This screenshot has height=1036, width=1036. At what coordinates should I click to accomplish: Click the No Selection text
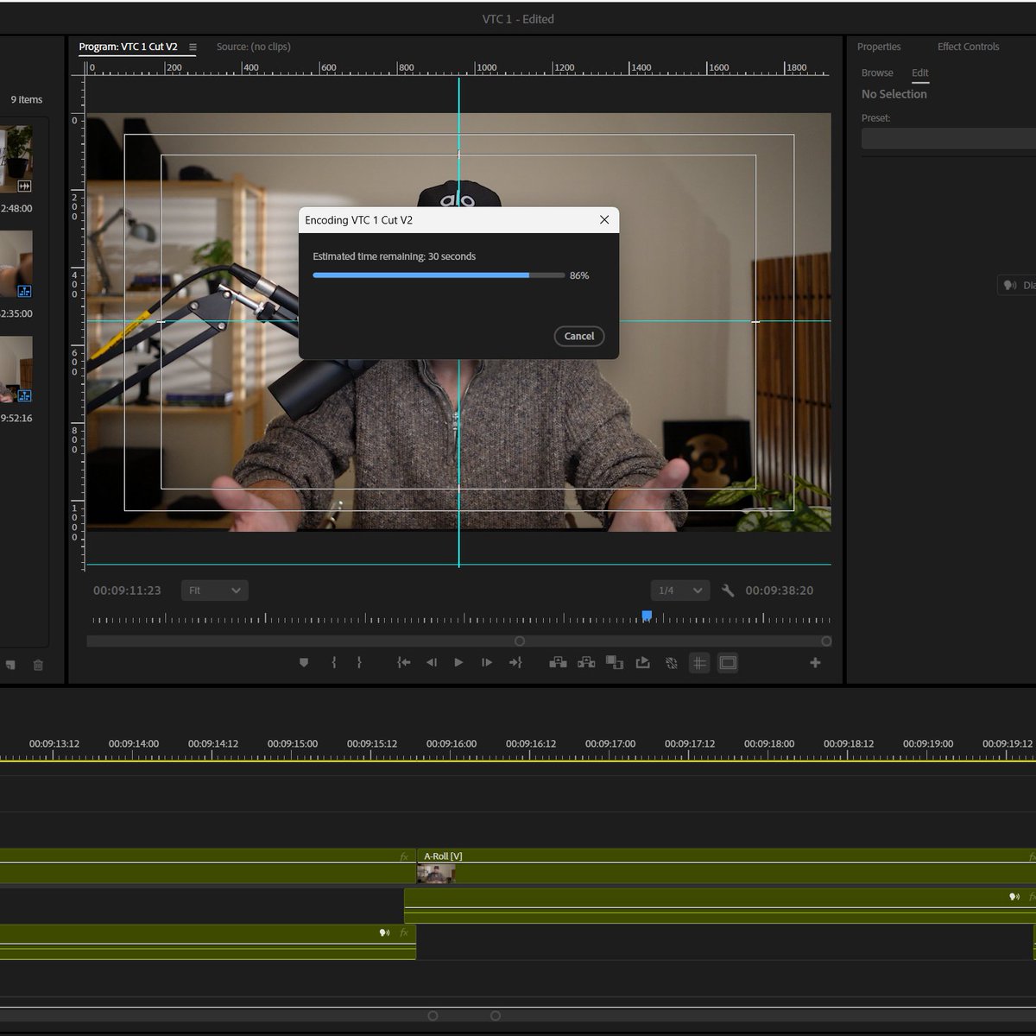point(894,94)
